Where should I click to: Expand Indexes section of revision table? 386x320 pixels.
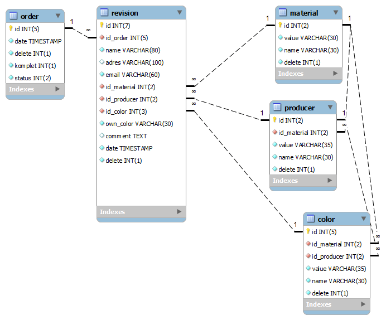coord(179,212)
